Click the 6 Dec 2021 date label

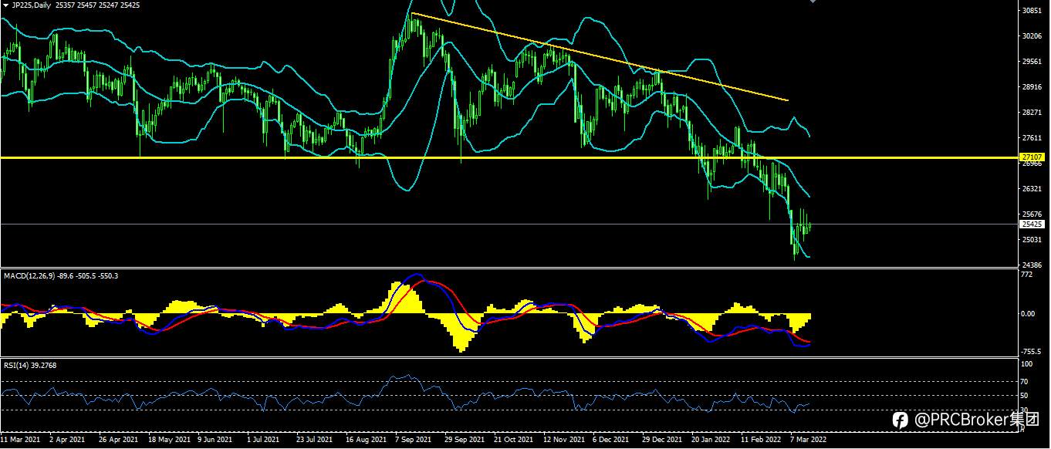pos(611,440)
